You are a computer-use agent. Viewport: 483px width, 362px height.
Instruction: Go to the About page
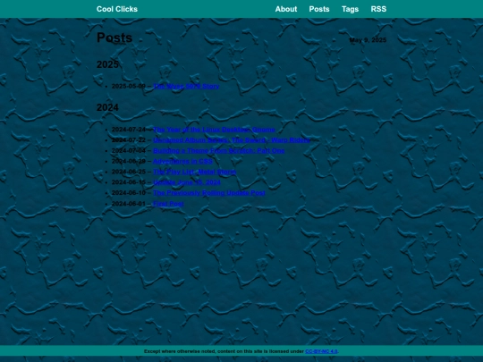286,9
